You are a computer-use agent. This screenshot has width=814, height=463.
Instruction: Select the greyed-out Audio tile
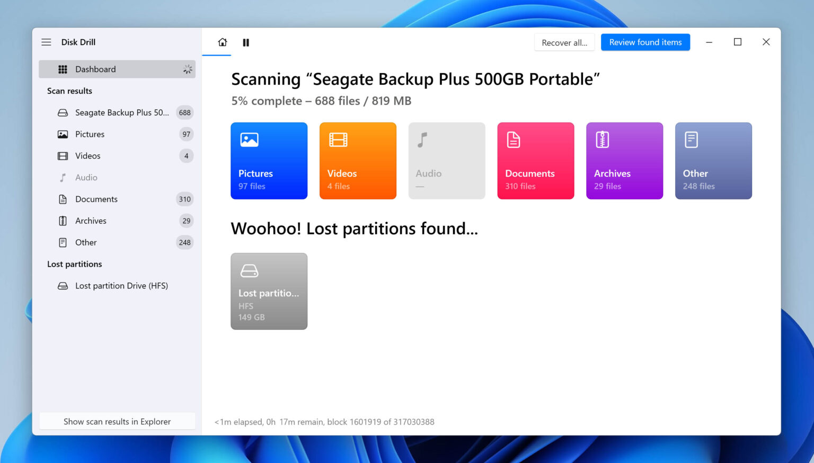[447, 161]
